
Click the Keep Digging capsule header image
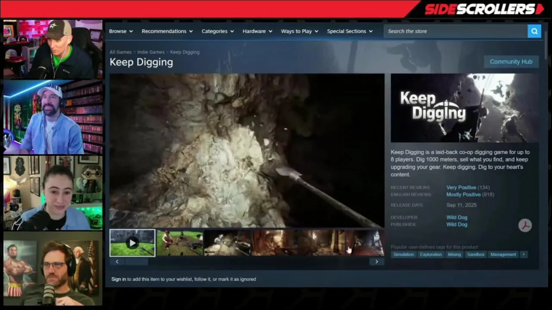[464, 108]
